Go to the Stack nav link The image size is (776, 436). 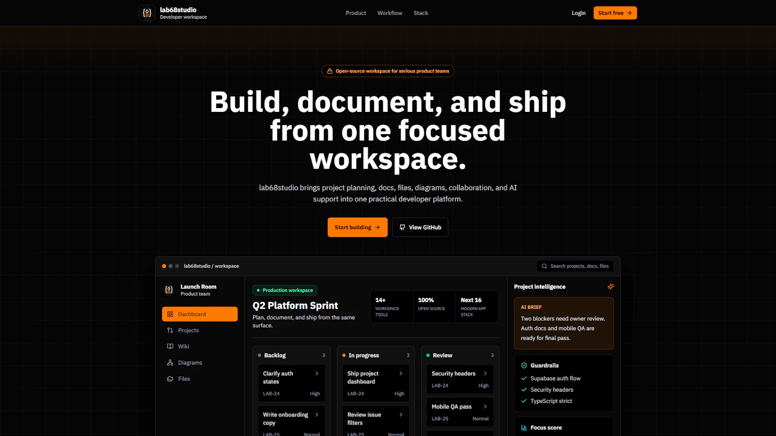pyautogui.click(x=421, y=13)
